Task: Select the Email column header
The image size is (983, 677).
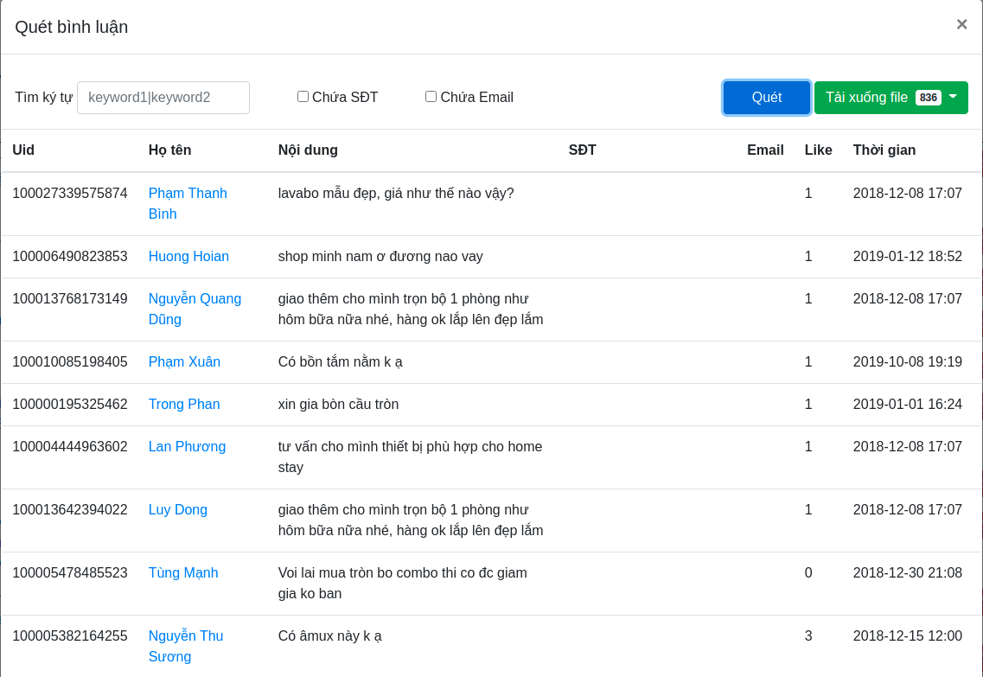Action: 765,150
